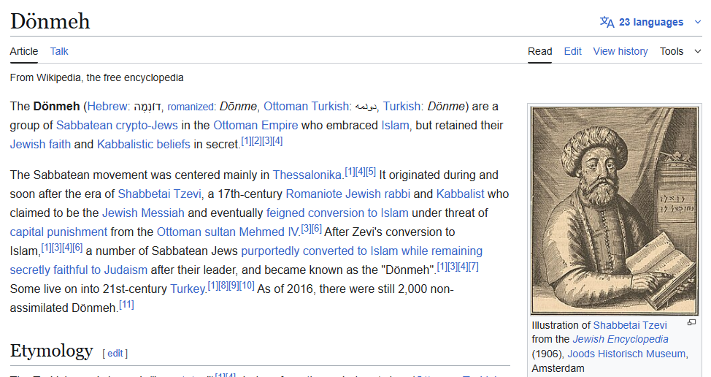Jump to citation [2] after in secret

click(x=257, y=141)
